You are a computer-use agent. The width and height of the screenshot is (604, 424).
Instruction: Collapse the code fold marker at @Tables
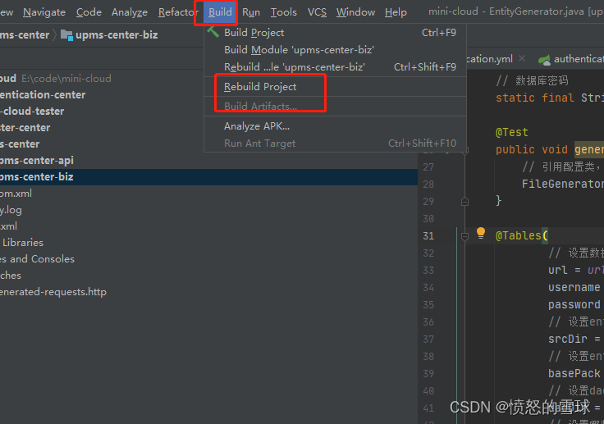coord(464,235)
